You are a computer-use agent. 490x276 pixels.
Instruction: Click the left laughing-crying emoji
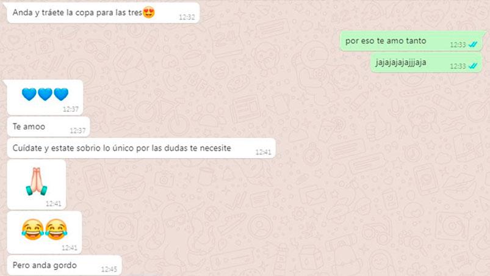(x=33, y=230)
